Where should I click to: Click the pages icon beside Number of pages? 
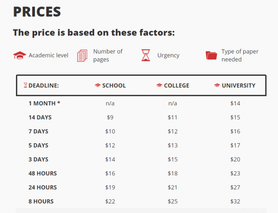(x=82, y=56)
